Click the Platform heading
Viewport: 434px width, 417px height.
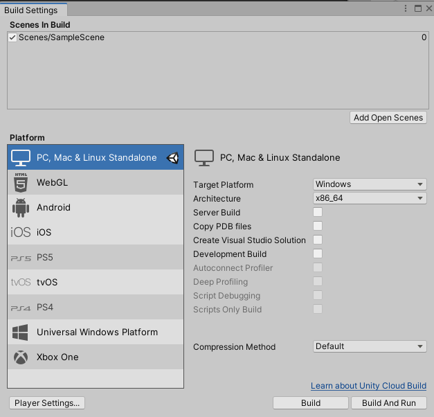click(x=27, y=138)
